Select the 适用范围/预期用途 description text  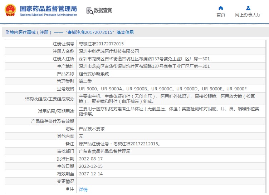click(169, 111)
